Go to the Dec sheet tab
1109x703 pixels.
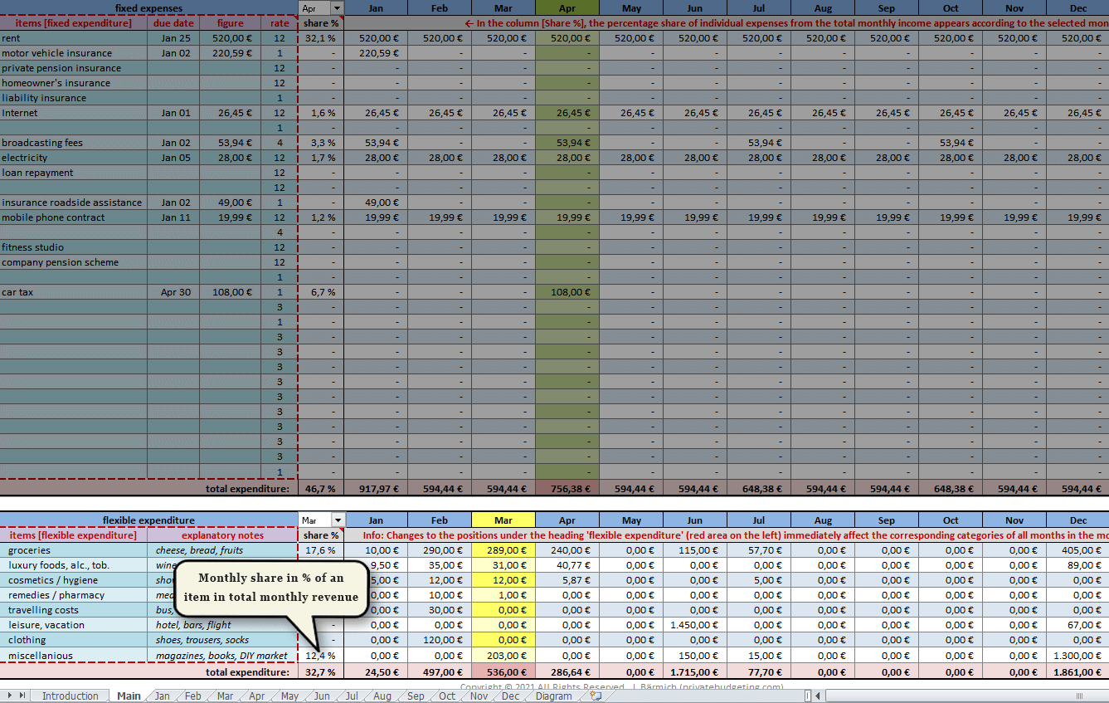click(x=510, y=696)
